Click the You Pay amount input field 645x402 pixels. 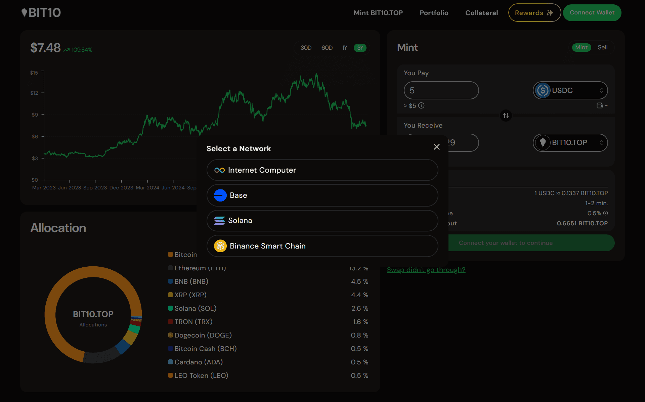441,90
